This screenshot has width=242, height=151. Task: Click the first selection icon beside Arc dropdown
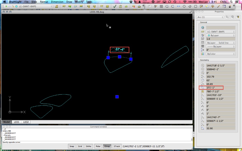227,17
